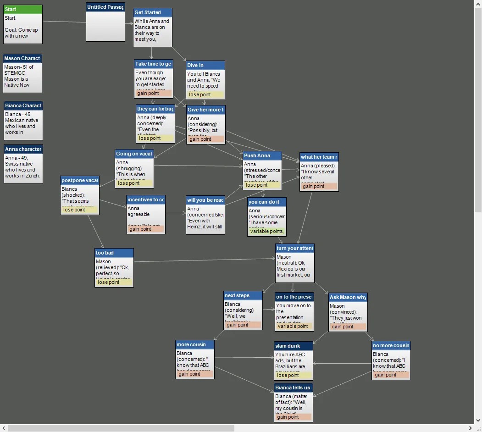This screenshot has width=482, height=432.
Task: Select the green Start passage
Action: pyautogui.click(x=23, y=24)
